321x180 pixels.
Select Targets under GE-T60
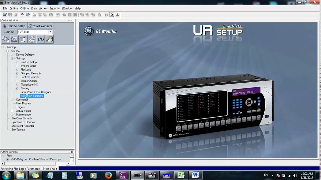[x=20, y=107]
